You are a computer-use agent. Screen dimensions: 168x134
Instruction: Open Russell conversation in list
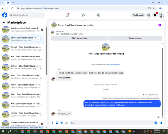(23, 49)
